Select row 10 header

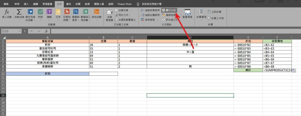click(3, 74)
